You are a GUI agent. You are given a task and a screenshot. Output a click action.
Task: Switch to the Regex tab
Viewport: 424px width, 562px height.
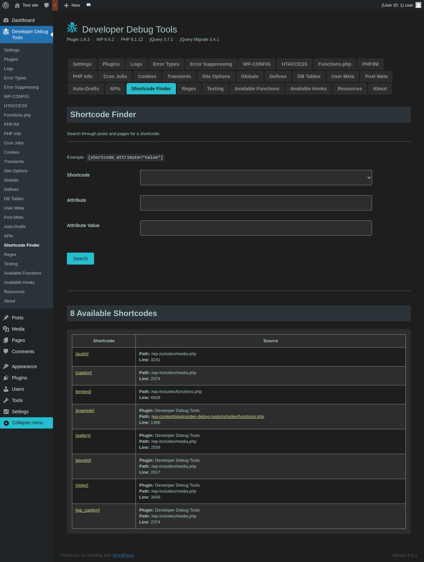[x=189, y=89]
